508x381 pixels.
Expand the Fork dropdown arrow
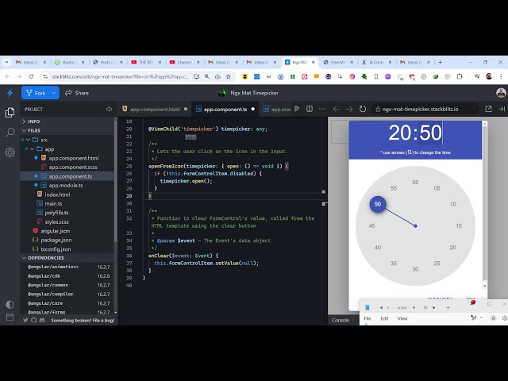(54, 93)
